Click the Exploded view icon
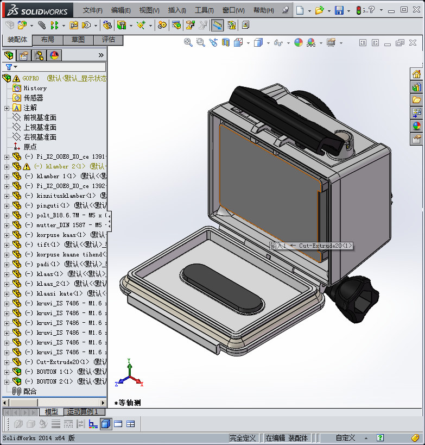The image size is (425, 445). [190, 25]
